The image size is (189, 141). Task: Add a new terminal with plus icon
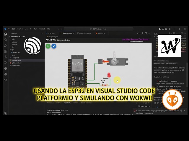click(x=136, y=103)
